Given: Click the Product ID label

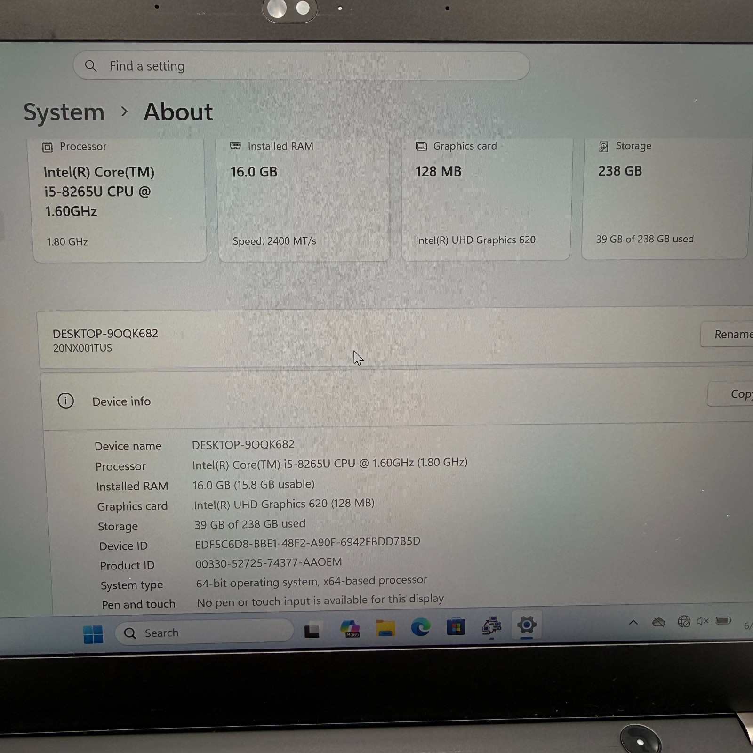Looking at the screenshot, I should (x=127, y=566).
